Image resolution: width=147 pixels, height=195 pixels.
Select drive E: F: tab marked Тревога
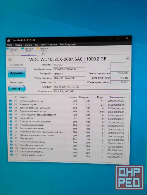click(43, 51)
